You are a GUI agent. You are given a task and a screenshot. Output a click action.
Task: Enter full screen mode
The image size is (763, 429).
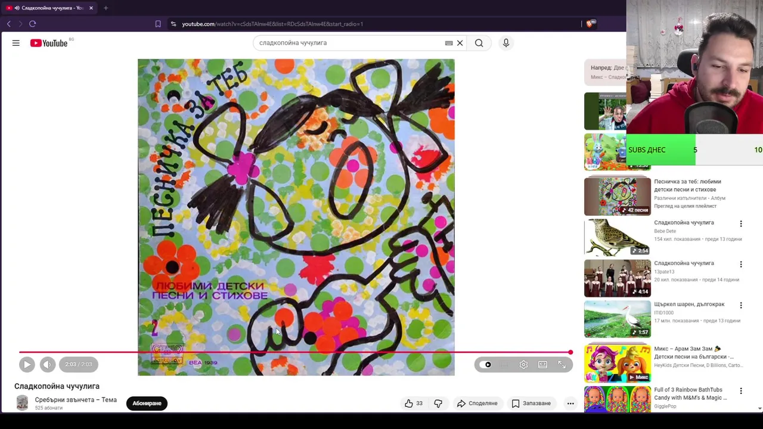coord(562,365)
